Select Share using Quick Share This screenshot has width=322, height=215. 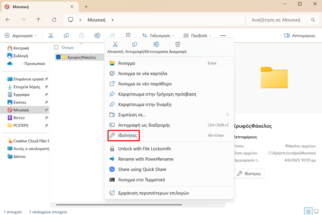tap(170, 169)
